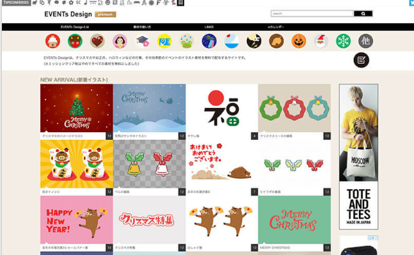Open the two dancing boars thumbnail
The height and width of the screenshot is (255, 414).
(222, 220)
